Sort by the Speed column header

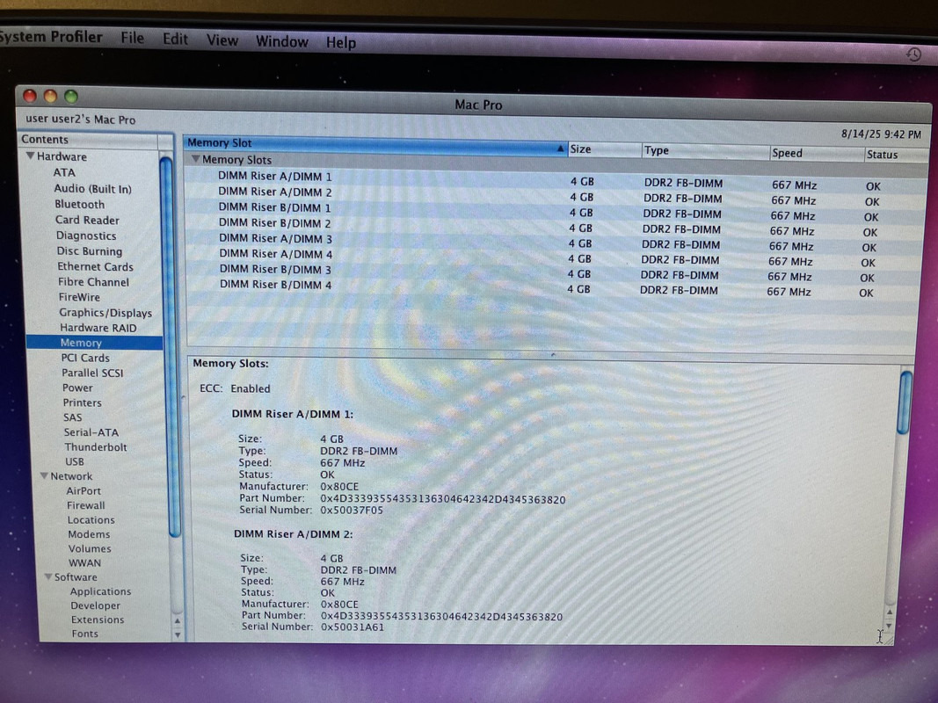coord(816,153)
